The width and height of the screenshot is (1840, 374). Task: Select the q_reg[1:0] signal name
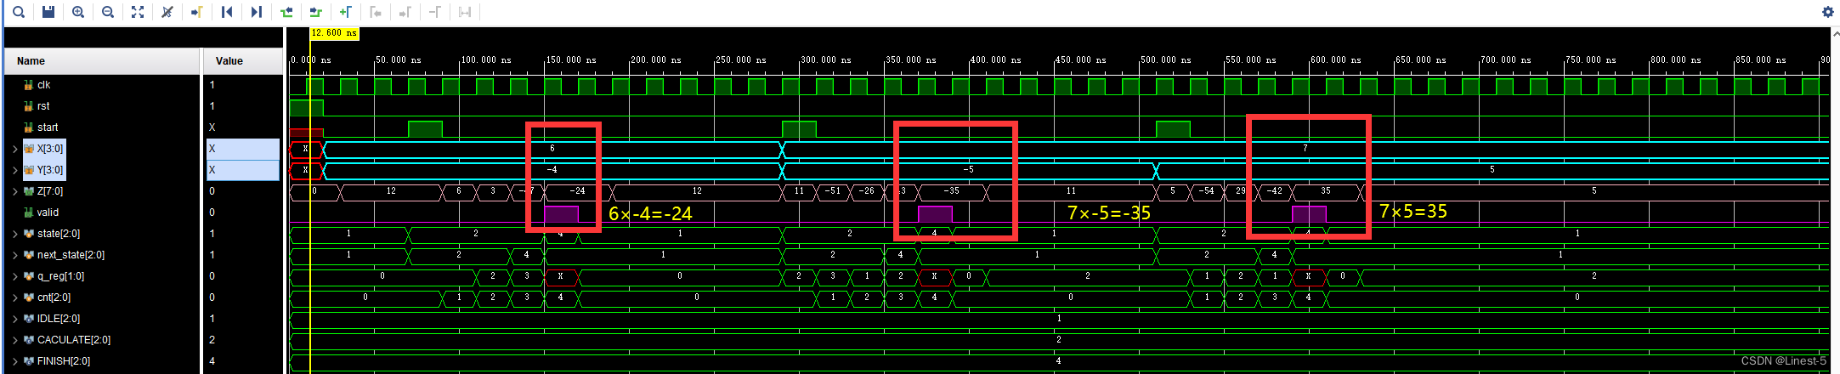click(60, 276)
